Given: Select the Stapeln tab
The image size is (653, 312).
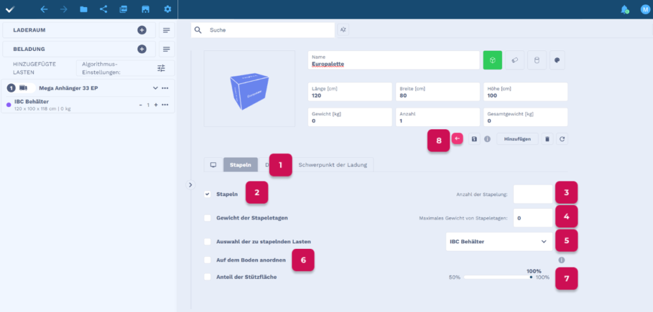Looking at the screenshot, I should tap(240, 165).
